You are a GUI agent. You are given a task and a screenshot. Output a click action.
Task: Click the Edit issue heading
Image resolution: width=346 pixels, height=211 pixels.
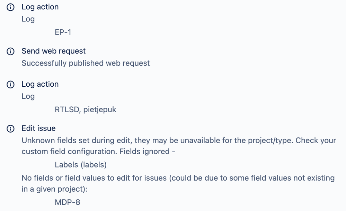pos(38,128)
